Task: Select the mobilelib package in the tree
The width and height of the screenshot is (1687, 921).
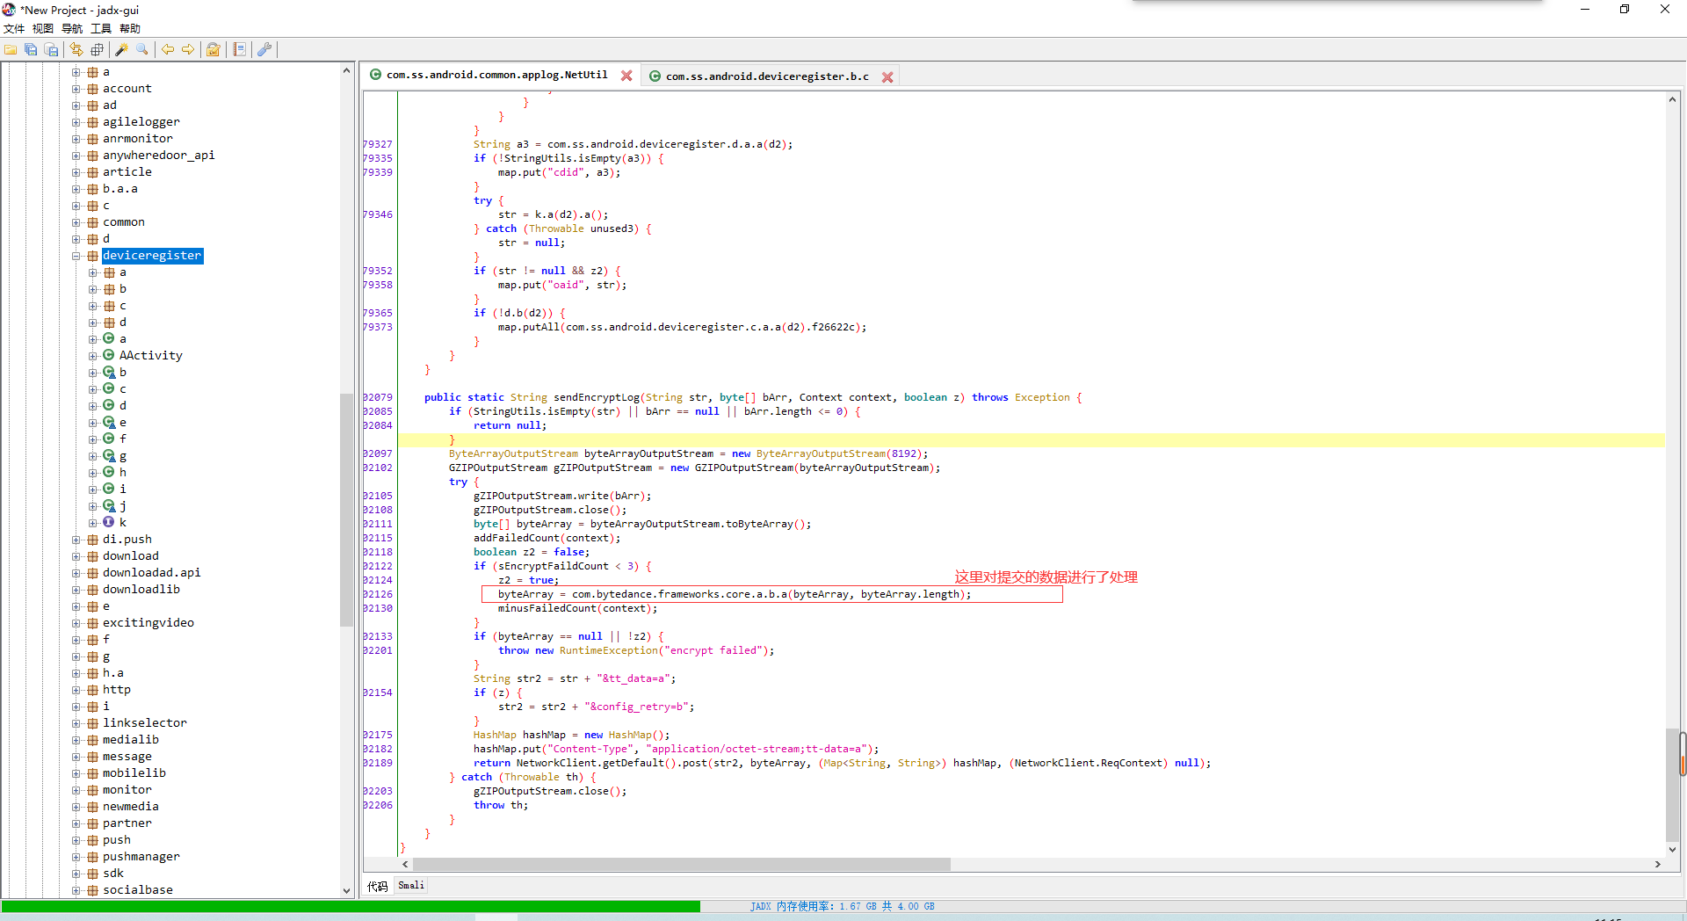Action: coord(134,773)
